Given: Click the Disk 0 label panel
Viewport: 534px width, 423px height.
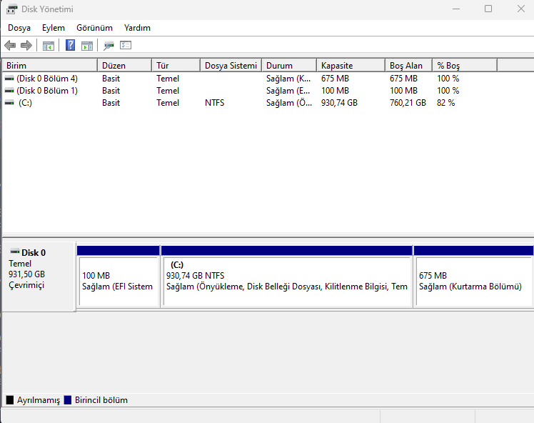Looking at the screenshot, I should coord(39,277).
